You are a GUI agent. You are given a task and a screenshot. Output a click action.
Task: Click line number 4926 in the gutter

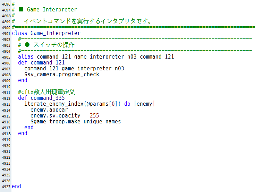coord(6,181)
